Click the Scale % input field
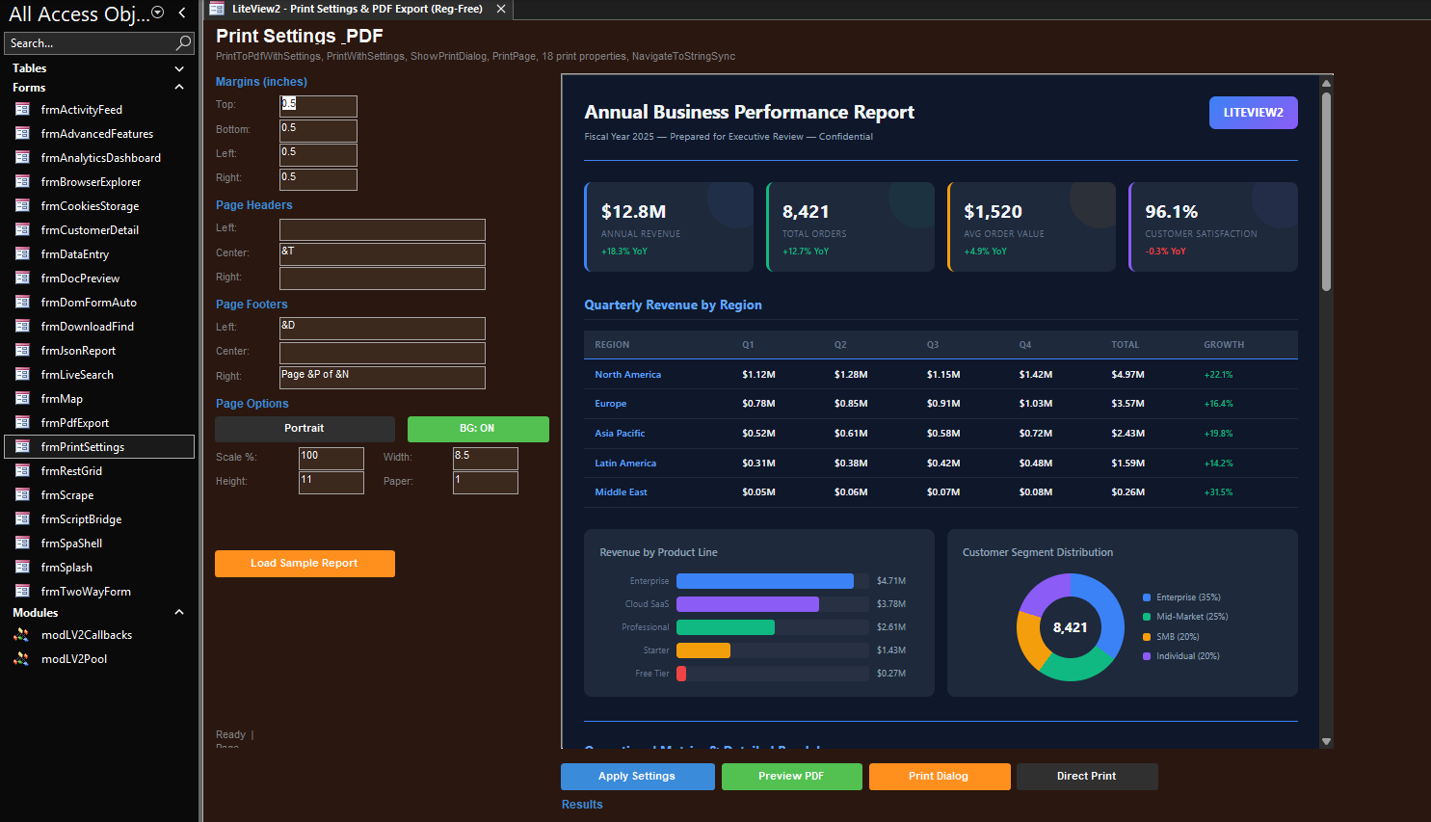Screen dimensions: 1431x822 331,459
